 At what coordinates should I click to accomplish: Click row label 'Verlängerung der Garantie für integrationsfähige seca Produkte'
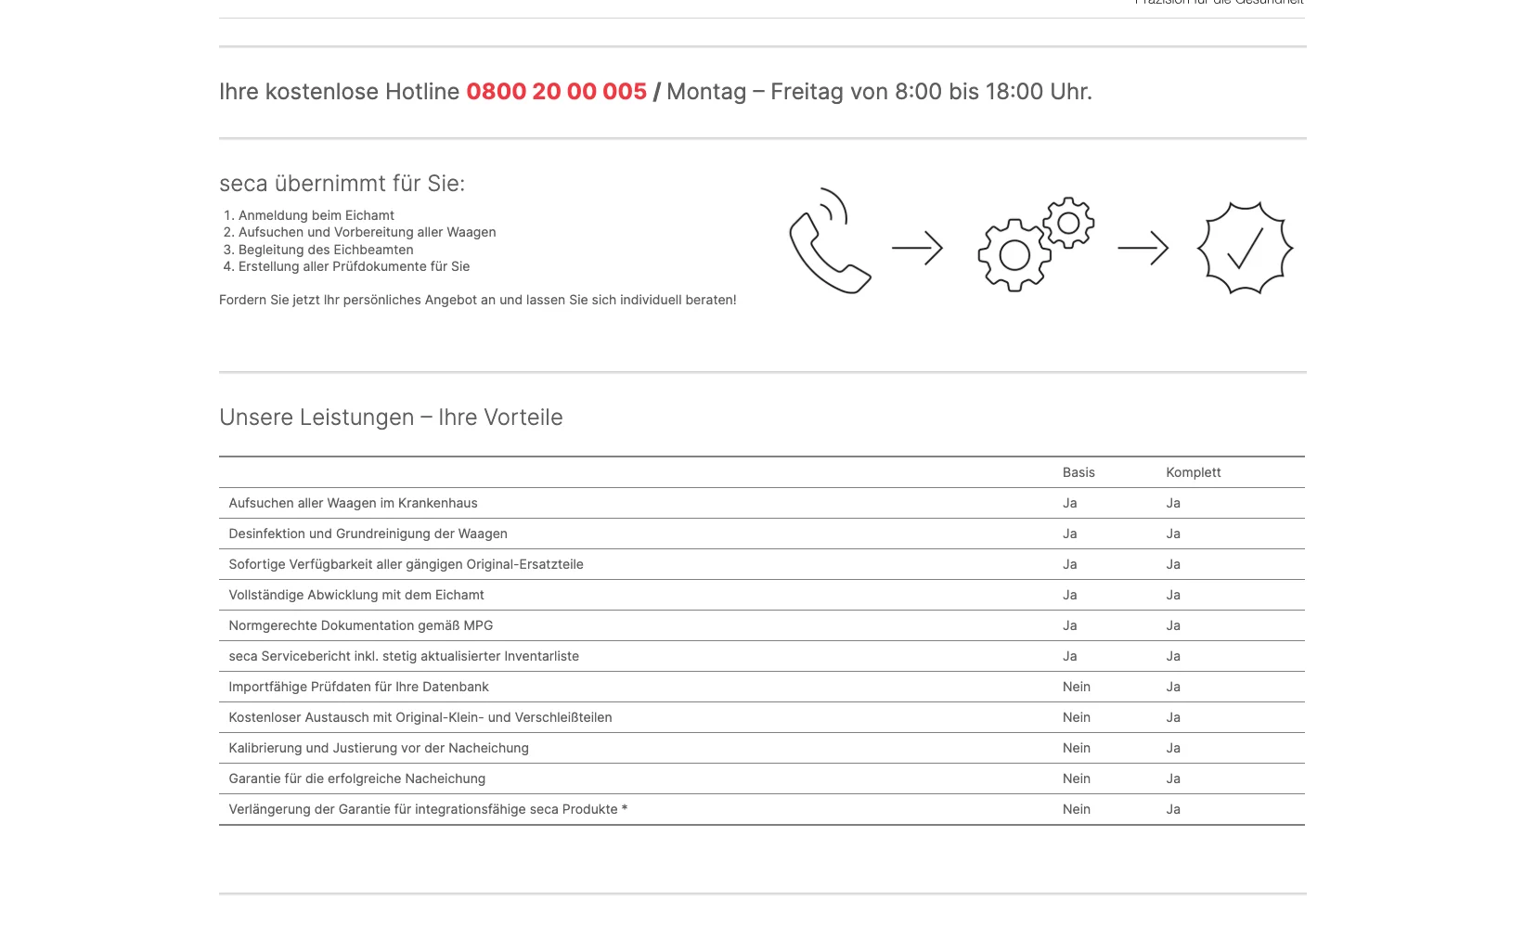point(423,809)
